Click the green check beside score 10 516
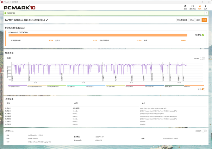Screen dimensions: 212x149 [203, 35]
